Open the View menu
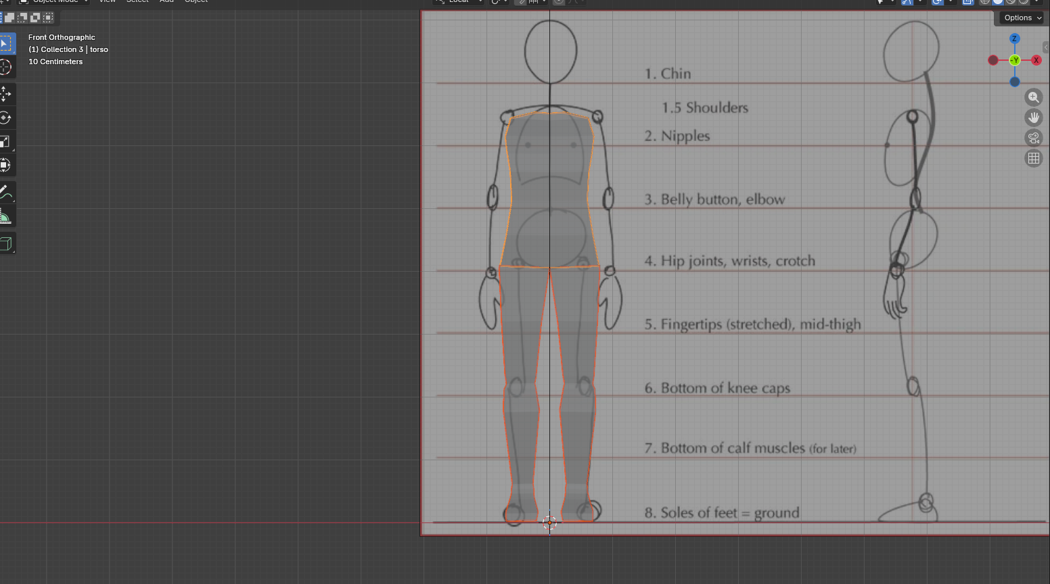The height and width of the screenshot is (584, 1050). 108,1
